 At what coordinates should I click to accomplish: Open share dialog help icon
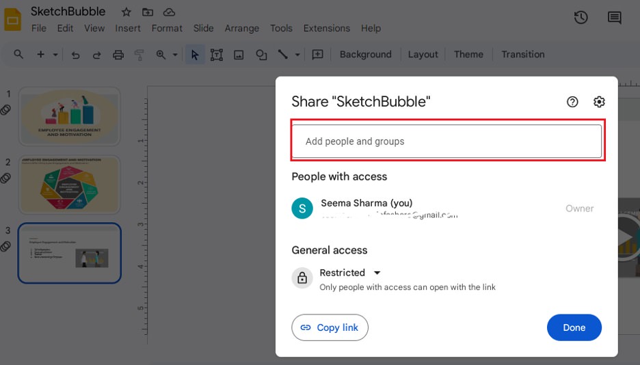(x=572, y=102)
